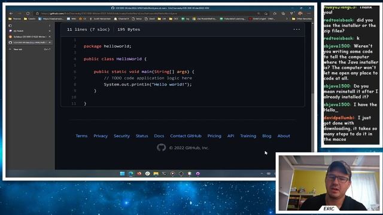Open Firefox from the taskbar
Viewport: 383px width, 215px height.
139,174
